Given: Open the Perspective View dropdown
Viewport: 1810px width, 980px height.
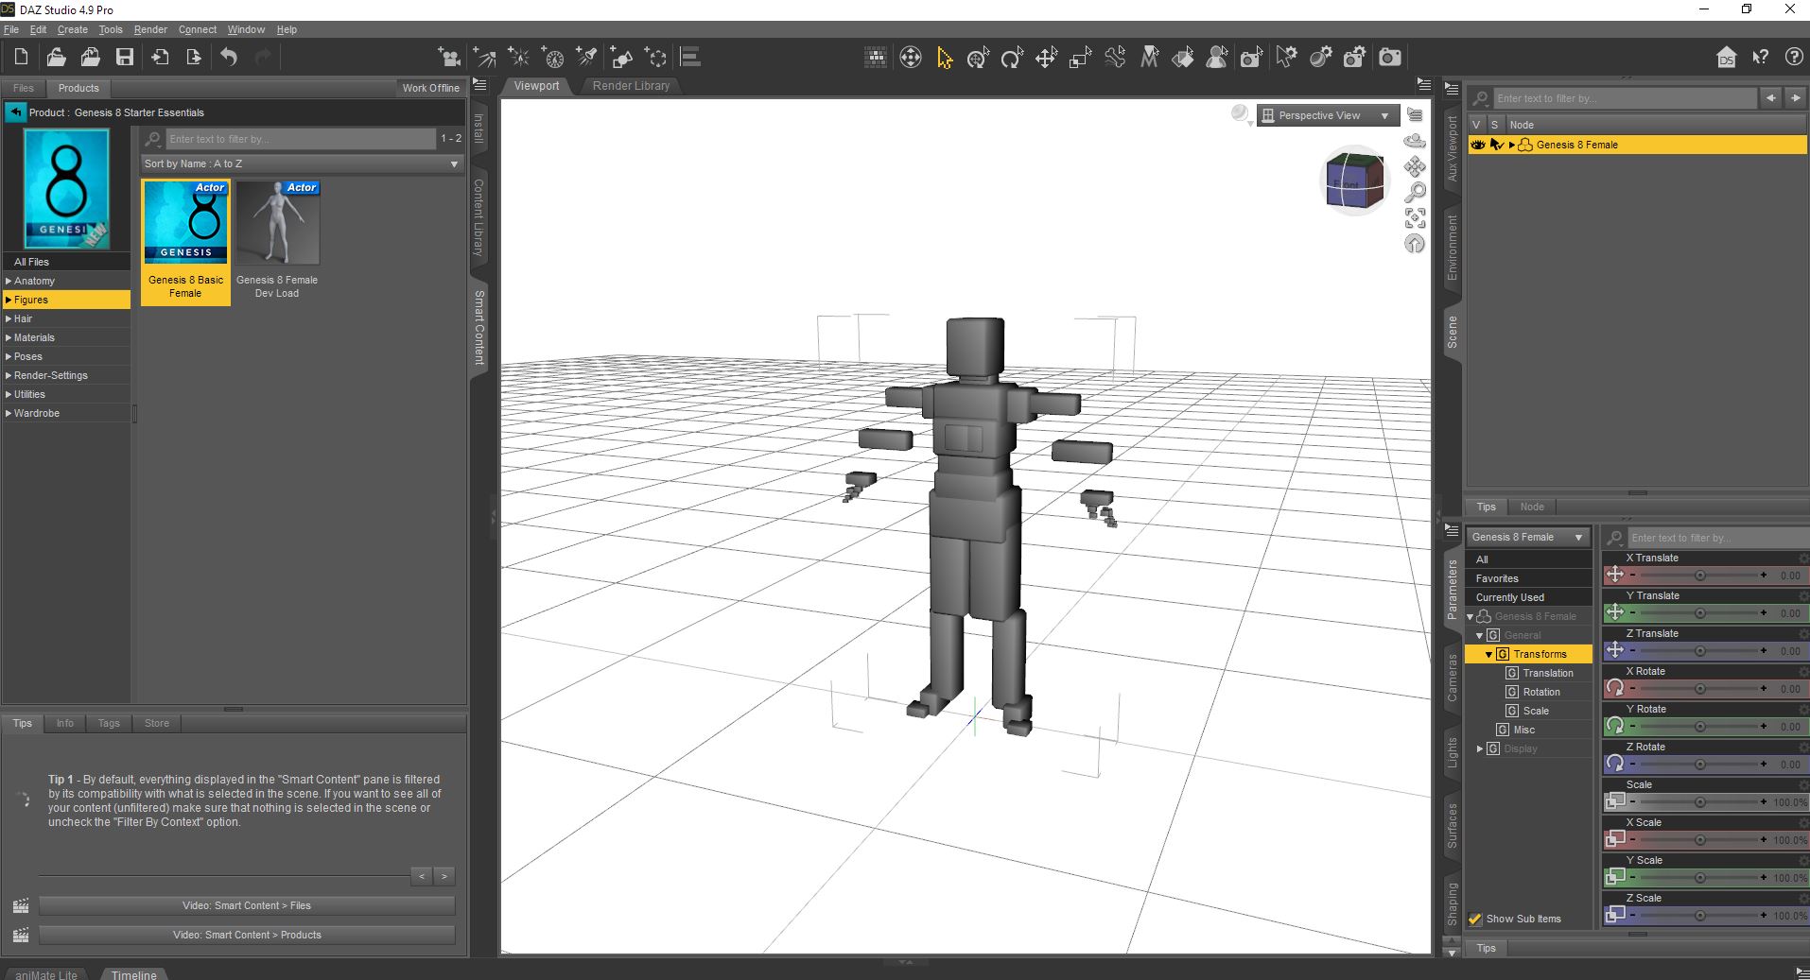Looking at the screenshot, I should click(1328, 115).
